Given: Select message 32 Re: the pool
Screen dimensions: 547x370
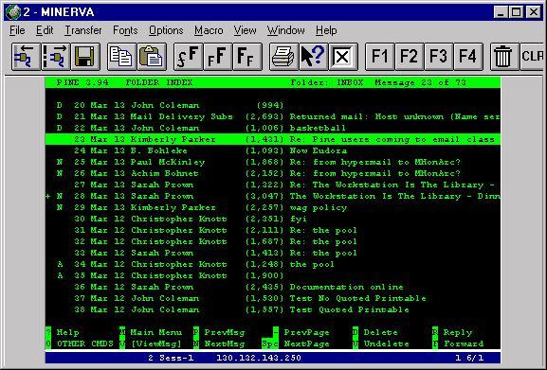Looking at the screenshot, I should 273,241.
